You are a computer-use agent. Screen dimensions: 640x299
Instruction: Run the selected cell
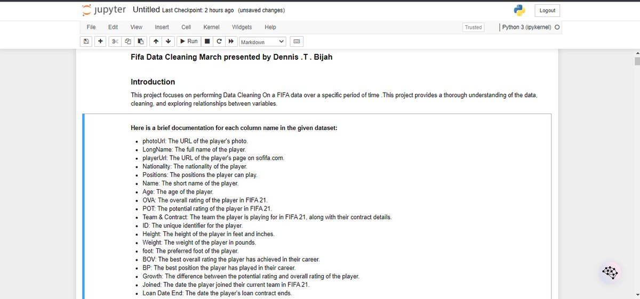[x=188, y=41]
